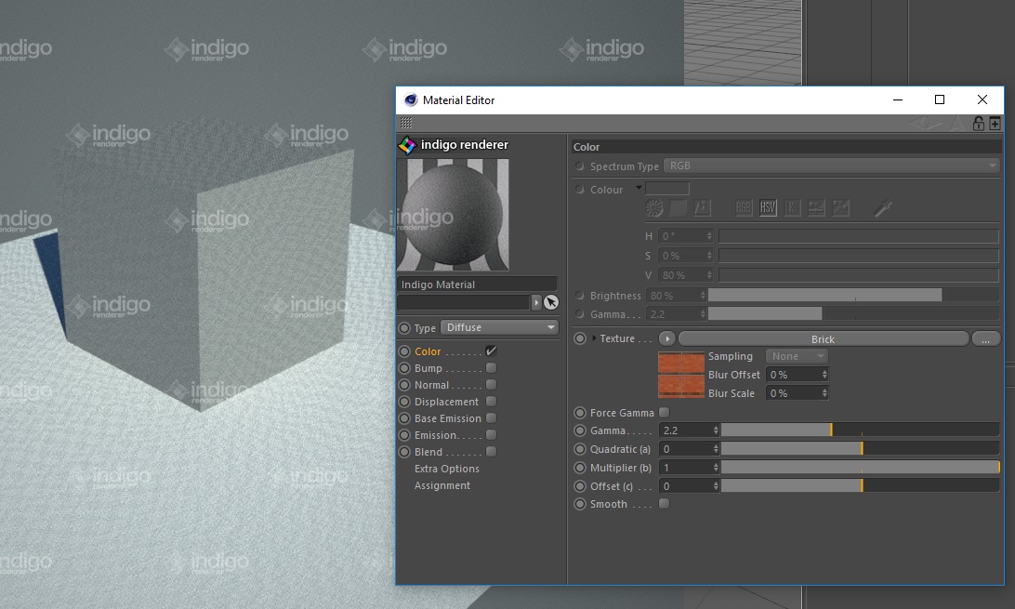1015x609 pixels.
Task: Enable the Smooth checkbox
Action: point(664,504)
